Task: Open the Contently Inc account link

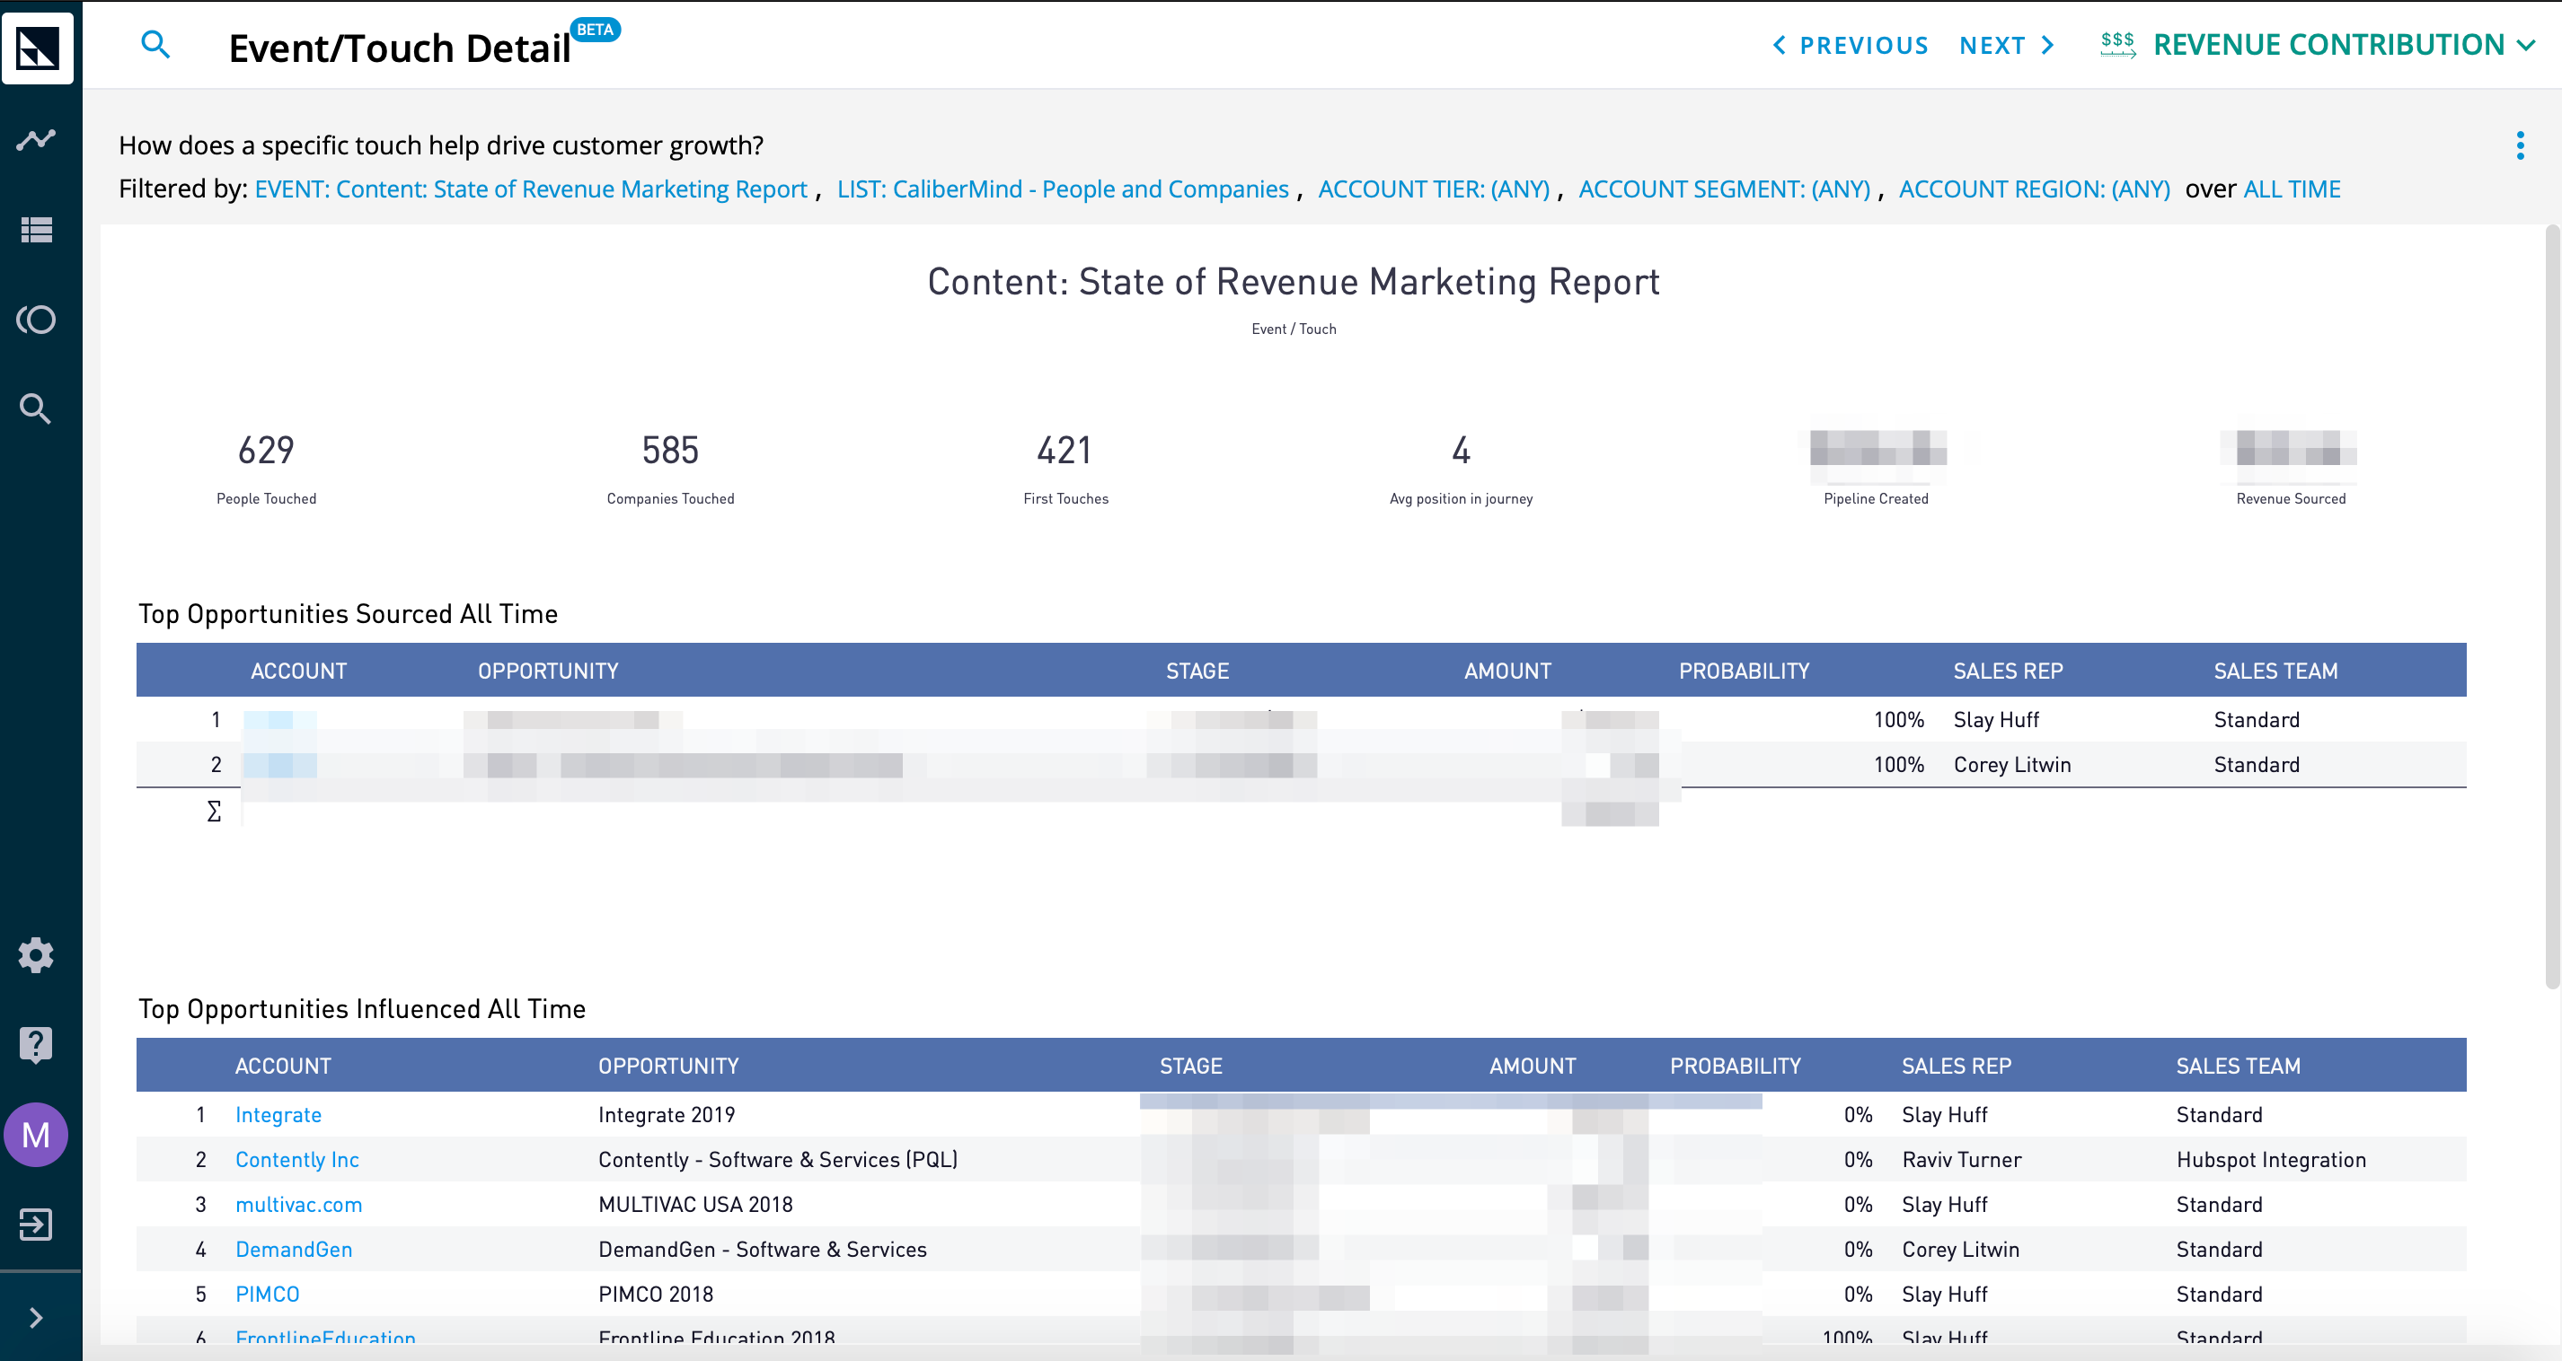Action: tap(296, 1159)
